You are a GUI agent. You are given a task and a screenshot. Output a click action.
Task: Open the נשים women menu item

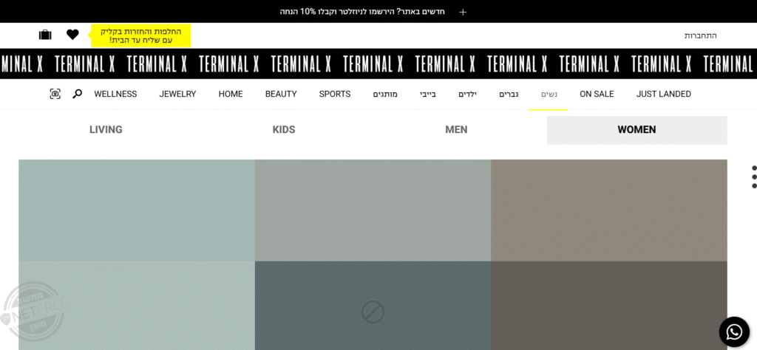tap(549, 94)
